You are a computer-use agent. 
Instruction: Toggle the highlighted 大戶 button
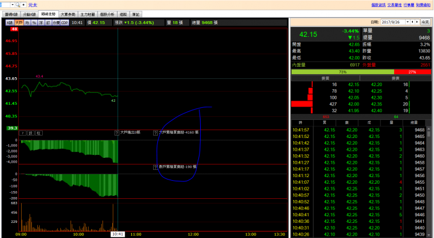[x=19, y=23]
